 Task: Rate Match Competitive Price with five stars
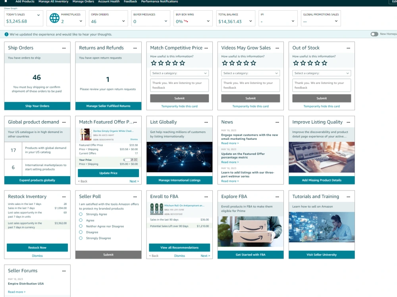(x=182, y=63)
